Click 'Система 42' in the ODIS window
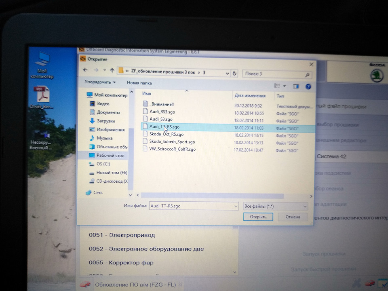Screen dimensions: 388x291 pos(331,156)
